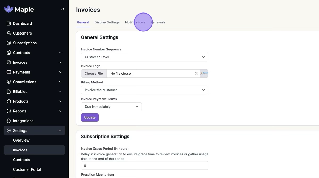The width and height of the screenshot is (319, 178).
Task: Expand the Payments sidebar menu chevron
Action: 60,72
